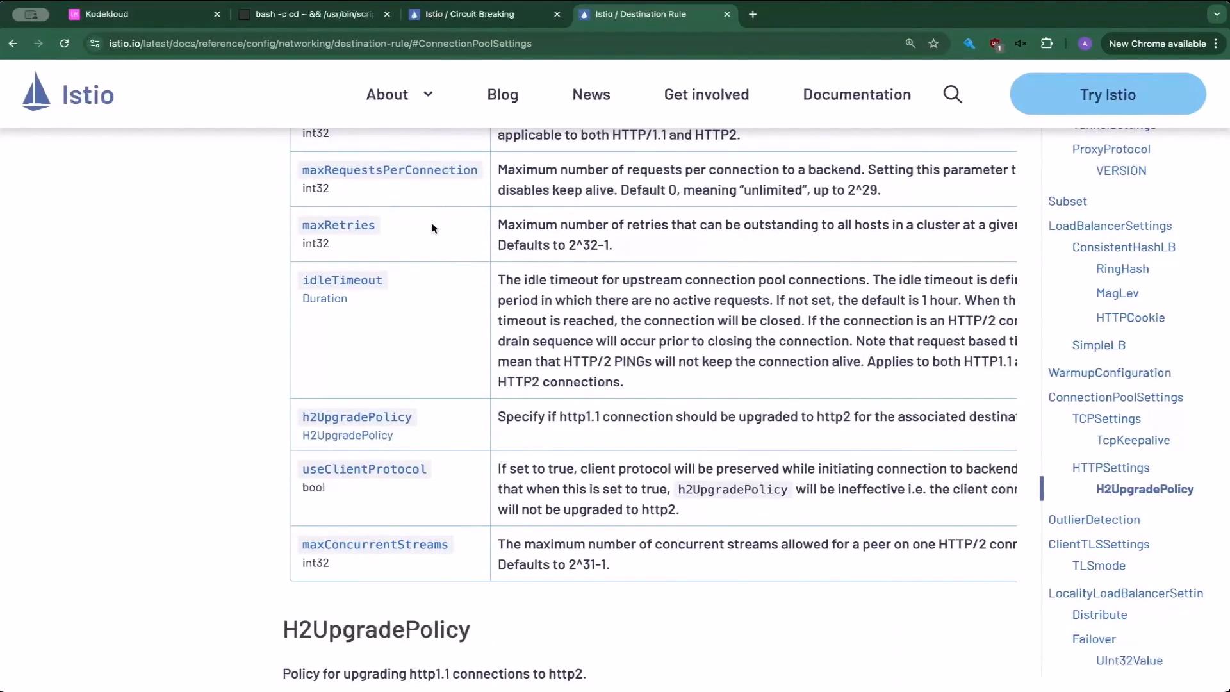The image size is (1230, 692).
Task: Open the Documentation nav item
Action: 857,94
